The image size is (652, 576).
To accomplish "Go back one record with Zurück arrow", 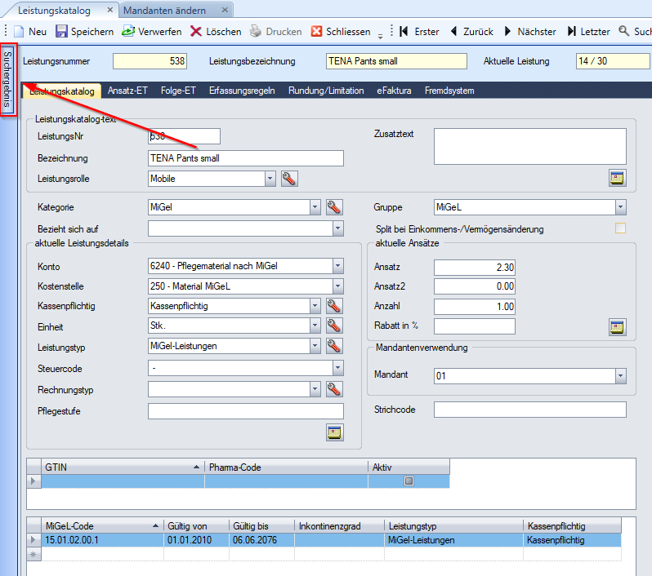I will point(454,32).
